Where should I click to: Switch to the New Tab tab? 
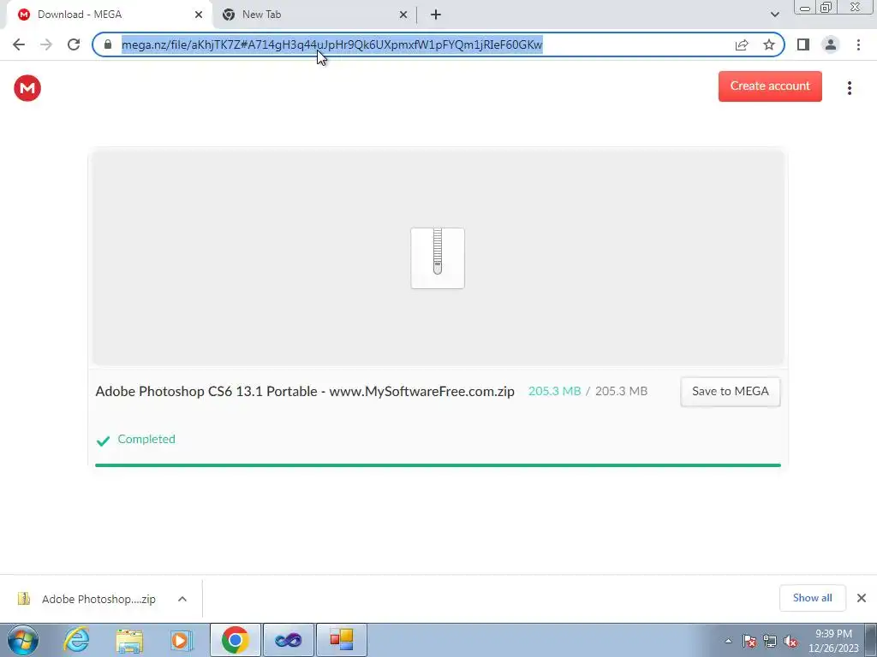click(314, 15)
